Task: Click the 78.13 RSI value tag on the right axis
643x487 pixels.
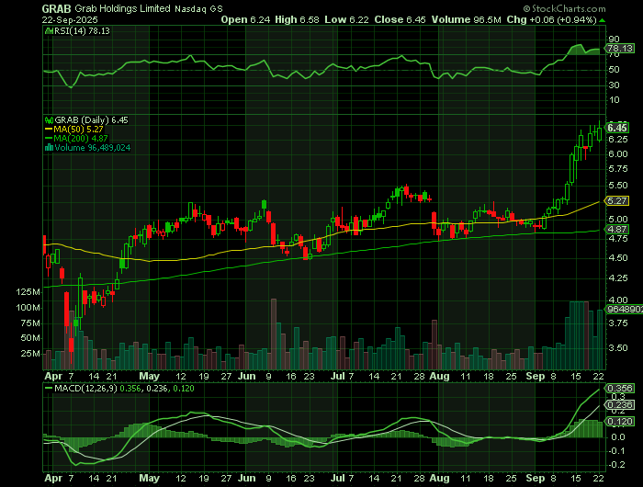Action: tap(620, 49)
